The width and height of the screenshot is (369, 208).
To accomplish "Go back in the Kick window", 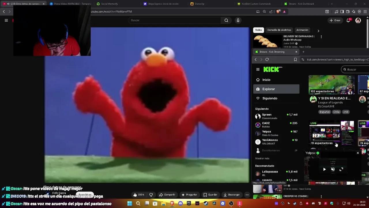I will pyautogui.click(x=255, y=60).
